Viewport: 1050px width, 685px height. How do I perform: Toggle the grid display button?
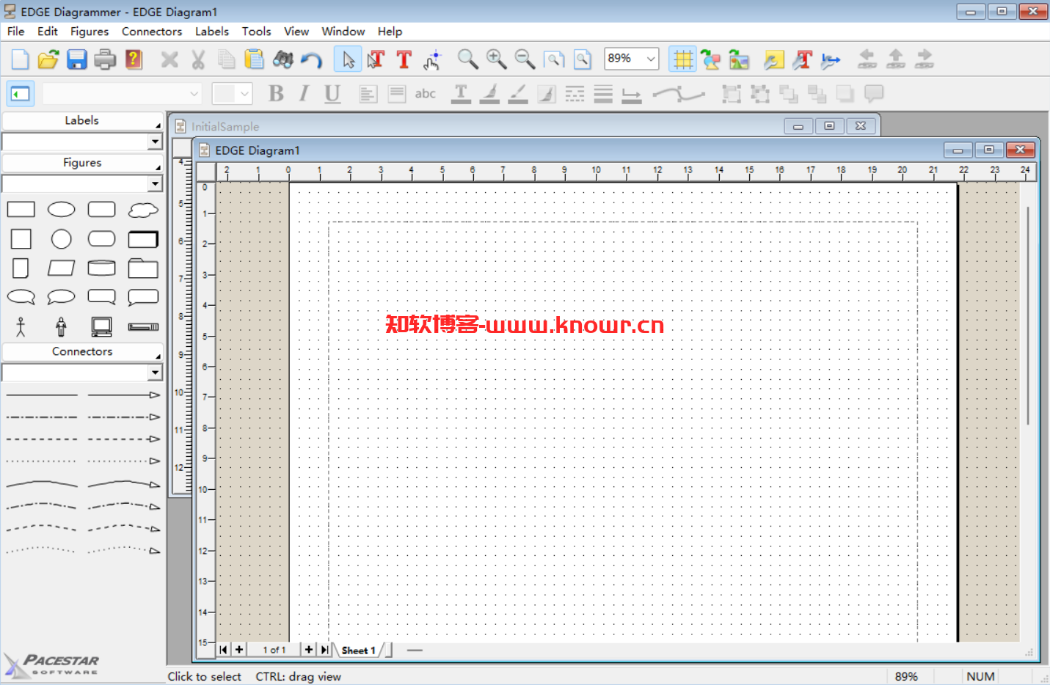[683, 59]
